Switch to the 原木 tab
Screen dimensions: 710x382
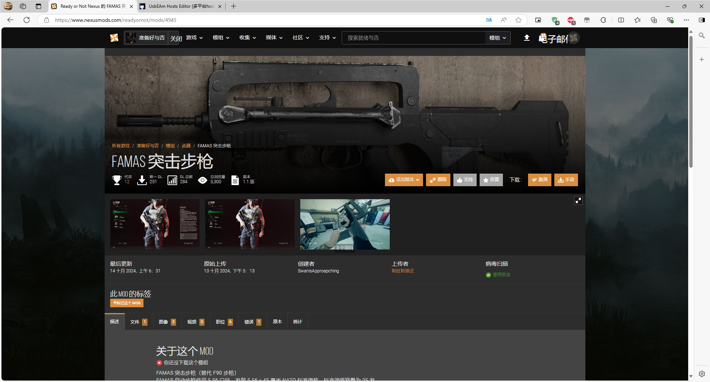pyautogui.click(x=277, y=322)
